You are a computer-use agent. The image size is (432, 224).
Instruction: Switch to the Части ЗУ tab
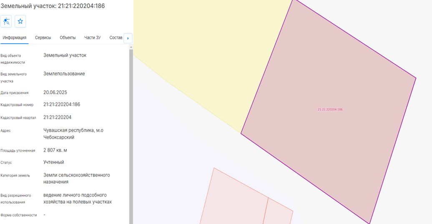tap(92, 38)
